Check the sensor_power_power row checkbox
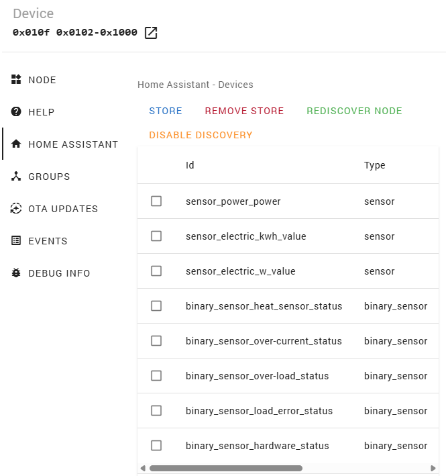This screenshot has height=476, width=446. (x=156, y=201)
